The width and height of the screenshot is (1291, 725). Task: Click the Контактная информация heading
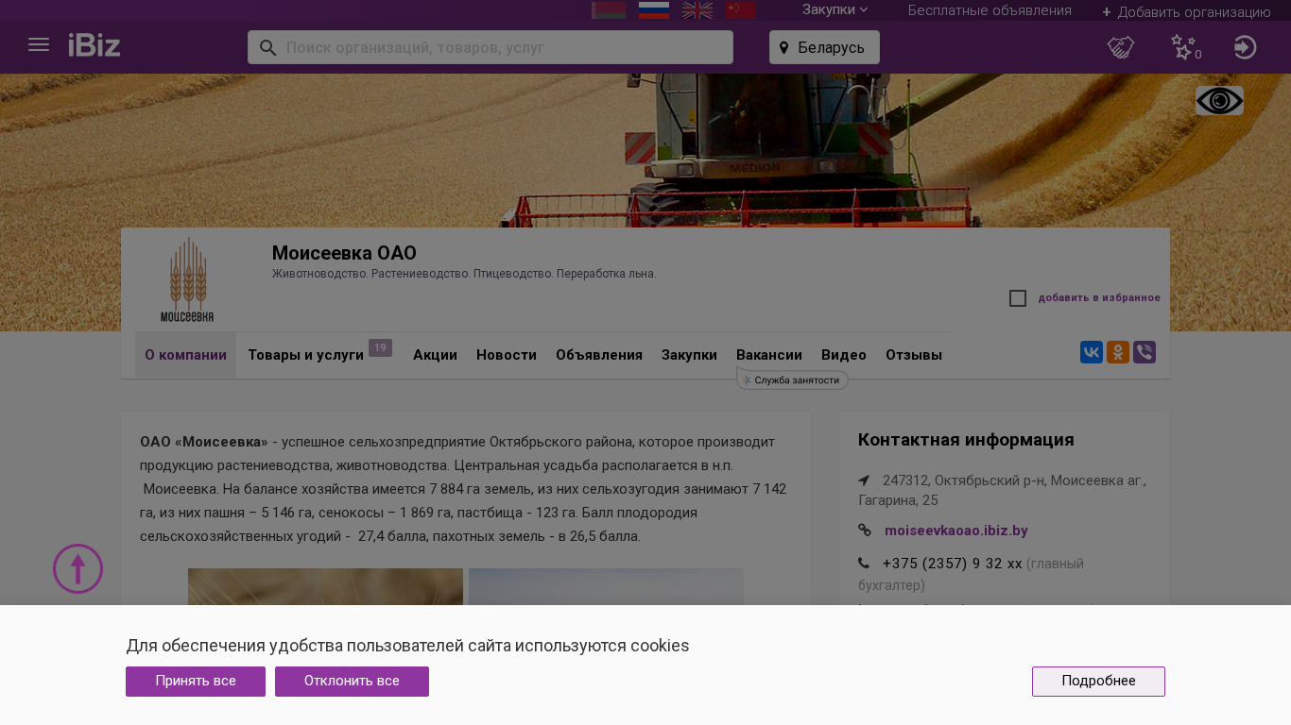(966, 440)
